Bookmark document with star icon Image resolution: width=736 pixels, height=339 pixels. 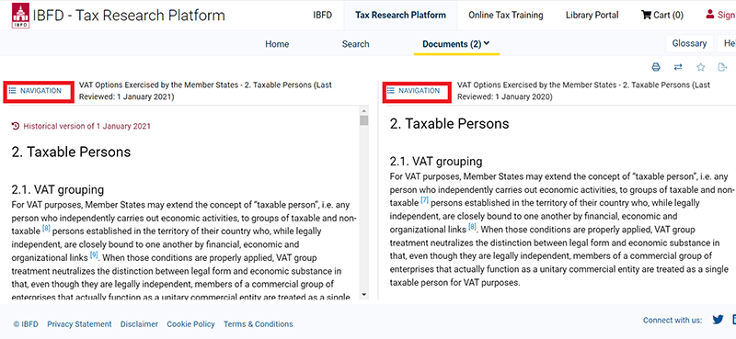tap(700, 67)
